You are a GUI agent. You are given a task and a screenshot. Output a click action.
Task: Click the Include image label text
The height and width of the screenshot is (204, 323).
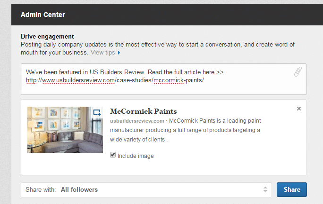136,156
